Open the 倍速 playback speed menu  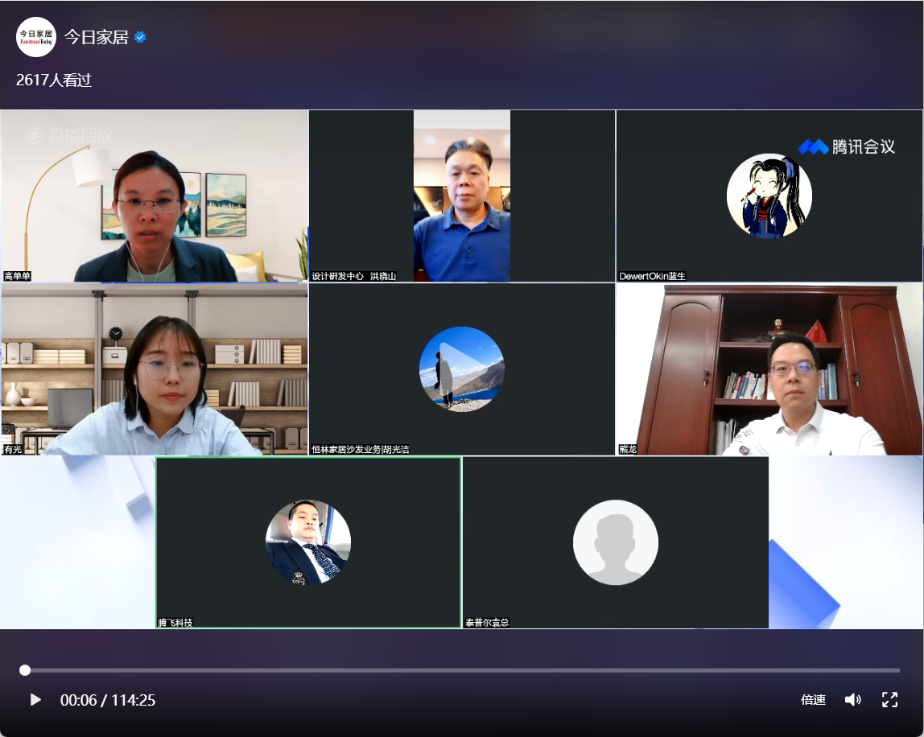[x=813, y=700]
